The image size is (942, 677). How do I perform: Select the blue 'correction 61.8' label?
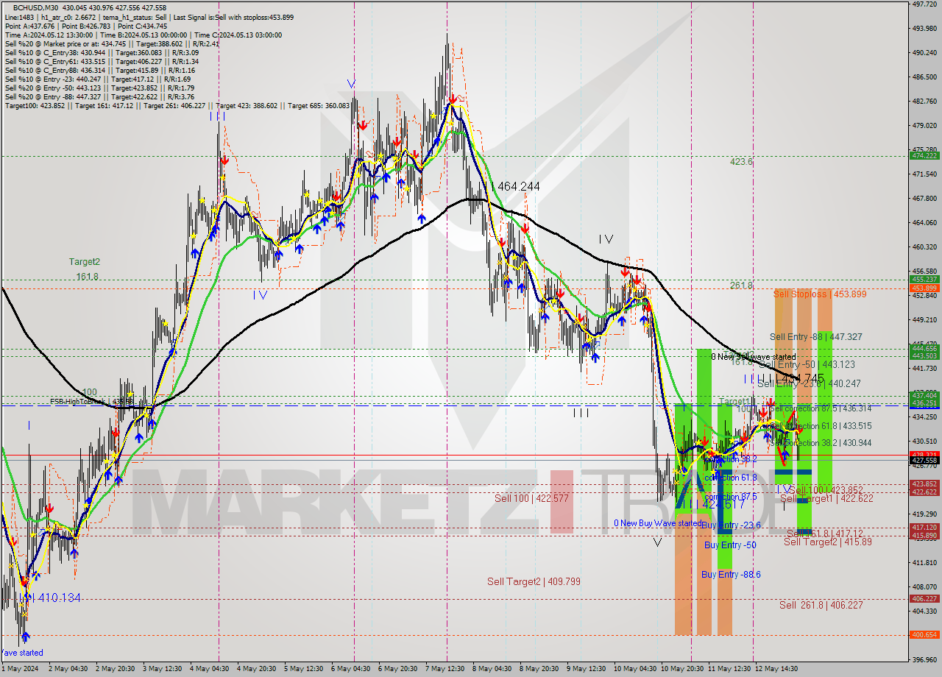click(x=732, y=478)
